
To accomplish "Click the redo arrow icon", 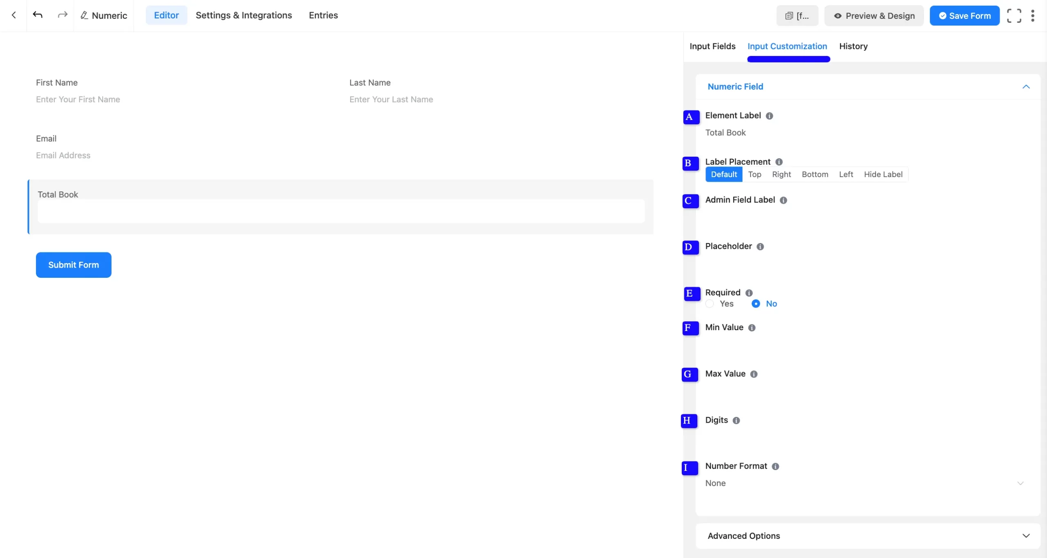I will [x=62, y=15].
